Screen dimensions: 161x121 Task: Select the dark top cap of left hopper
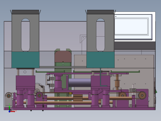(x=25, y=12)
